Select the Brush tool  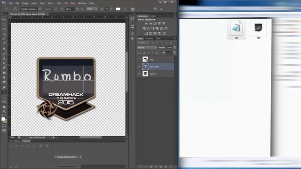click(x=4, y=54)
